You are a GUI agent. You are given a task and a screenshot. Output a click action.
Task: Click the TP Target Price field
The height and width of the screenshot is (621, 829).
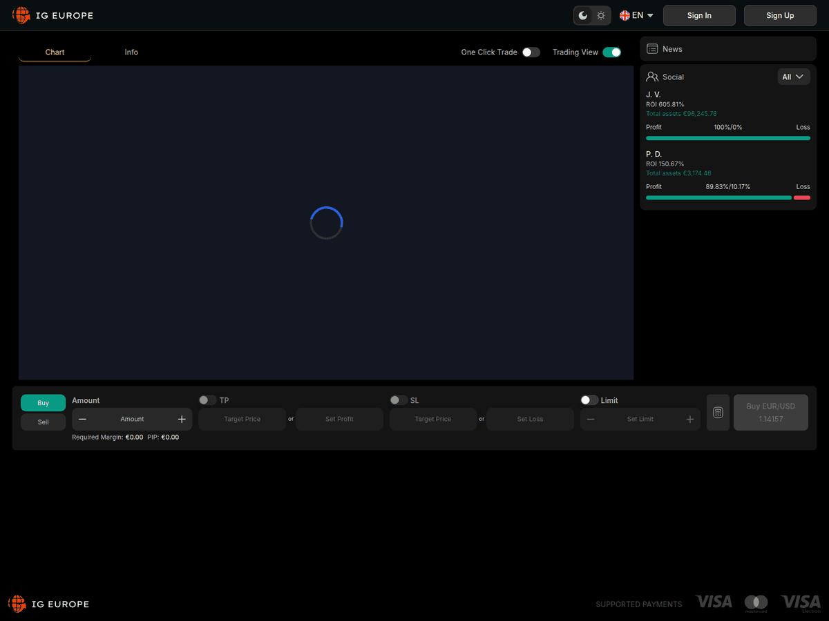242,419
